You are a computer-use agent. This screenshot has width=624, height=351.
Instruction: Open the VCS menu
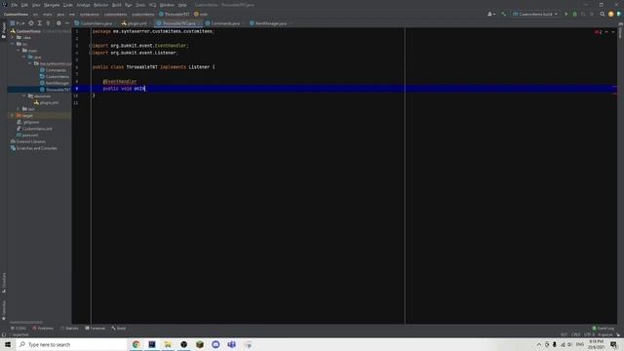click(153, 5)
